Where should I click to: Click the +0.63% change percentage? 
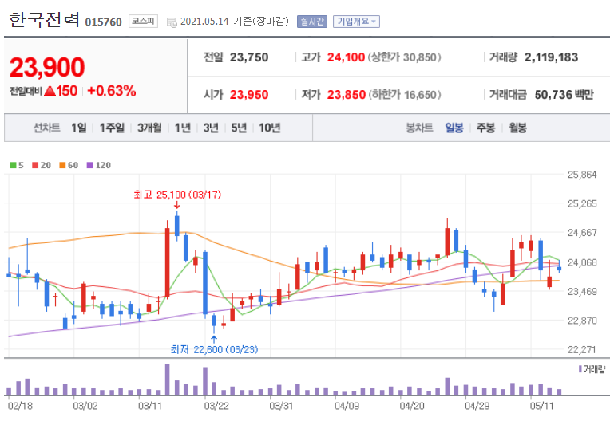[112, 91]
